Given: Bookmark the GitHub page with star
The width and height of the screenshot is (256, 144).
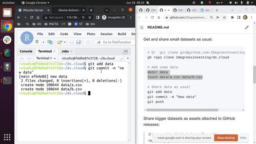Looking at the screenshot, I should [224, 17].
